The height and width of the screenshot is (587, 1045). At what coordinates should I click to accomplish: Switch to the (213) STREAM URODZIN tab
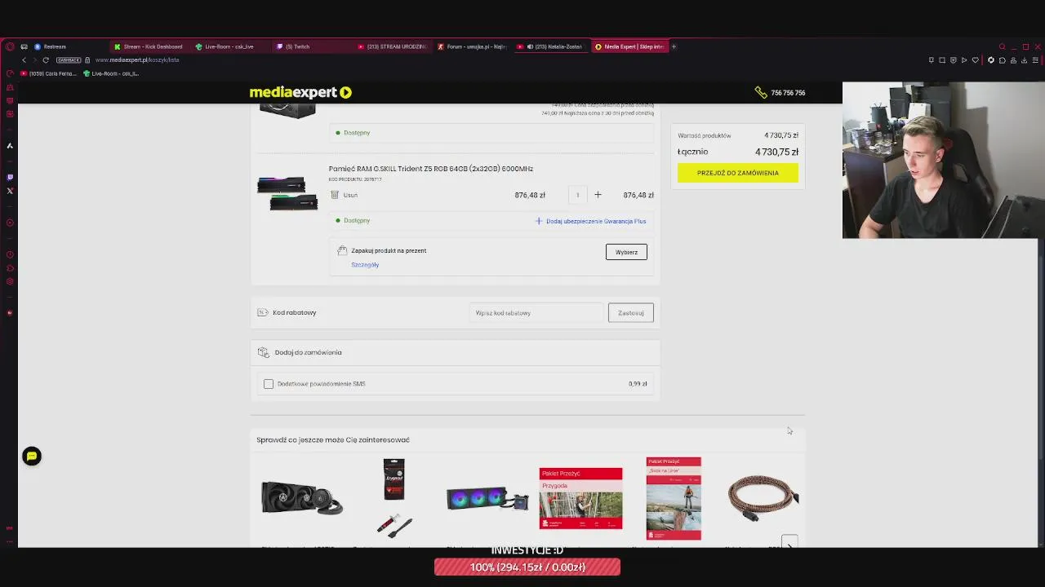tap(393, 46)
